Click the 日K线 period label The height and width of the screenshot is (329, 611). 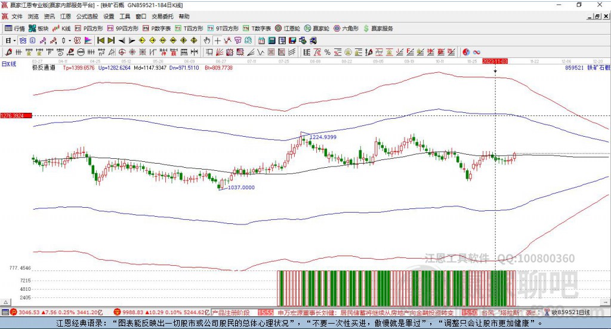9,63
